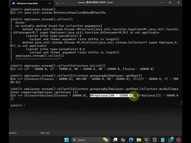Open WhatsApp from the taskbar
The image size is (191, 143).
click(171, 140)
